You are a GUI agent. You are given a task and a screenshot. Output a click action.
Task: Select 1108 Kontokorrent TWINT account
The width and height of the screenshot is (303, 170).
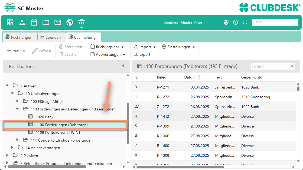pyautogui.click(x=58, y=132)
